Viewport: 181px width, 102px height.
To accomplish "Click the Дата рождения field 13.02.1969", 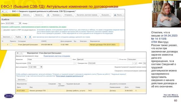I will pos(34,67).
